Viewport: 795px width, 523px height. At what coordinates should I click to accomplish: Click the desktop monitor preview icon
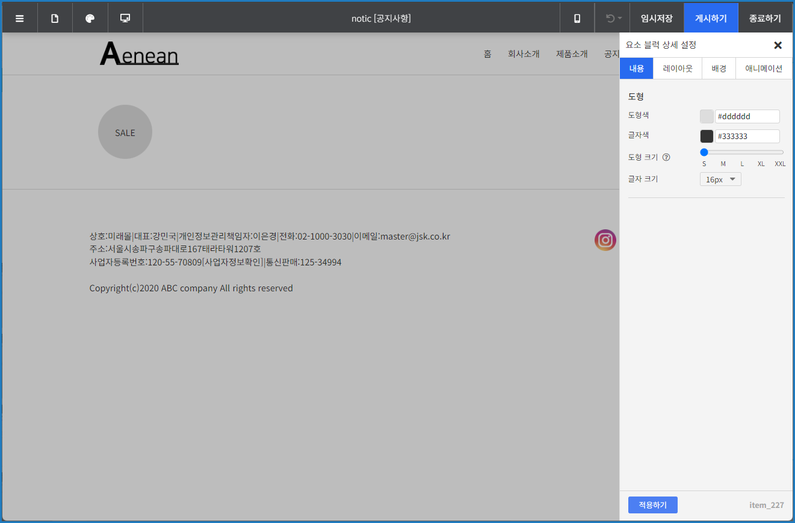(x=125, y=18)
